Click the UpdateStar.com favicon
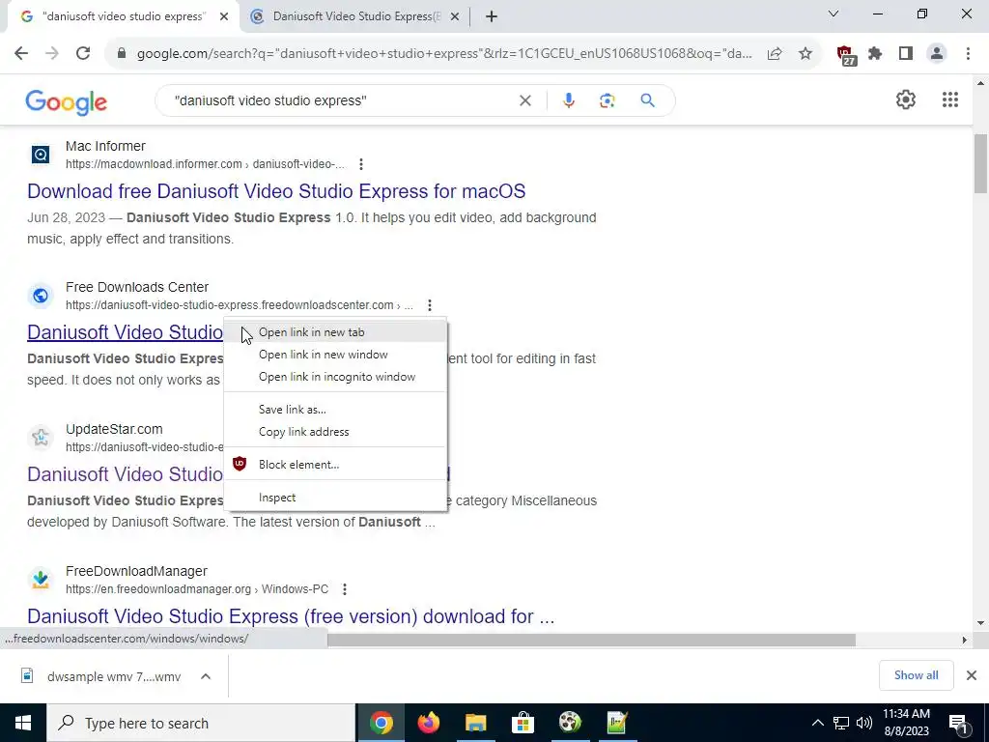 click(41, 438)
